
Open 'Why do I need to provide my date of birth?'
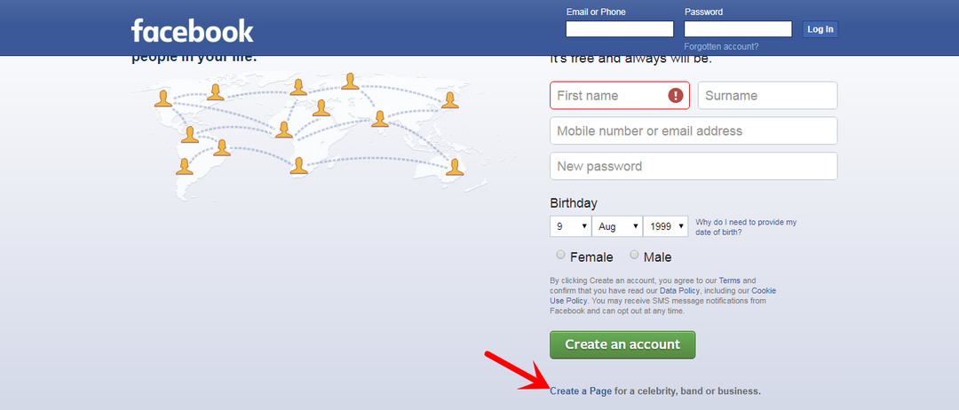pyautogui.click(x=746, y=227)
